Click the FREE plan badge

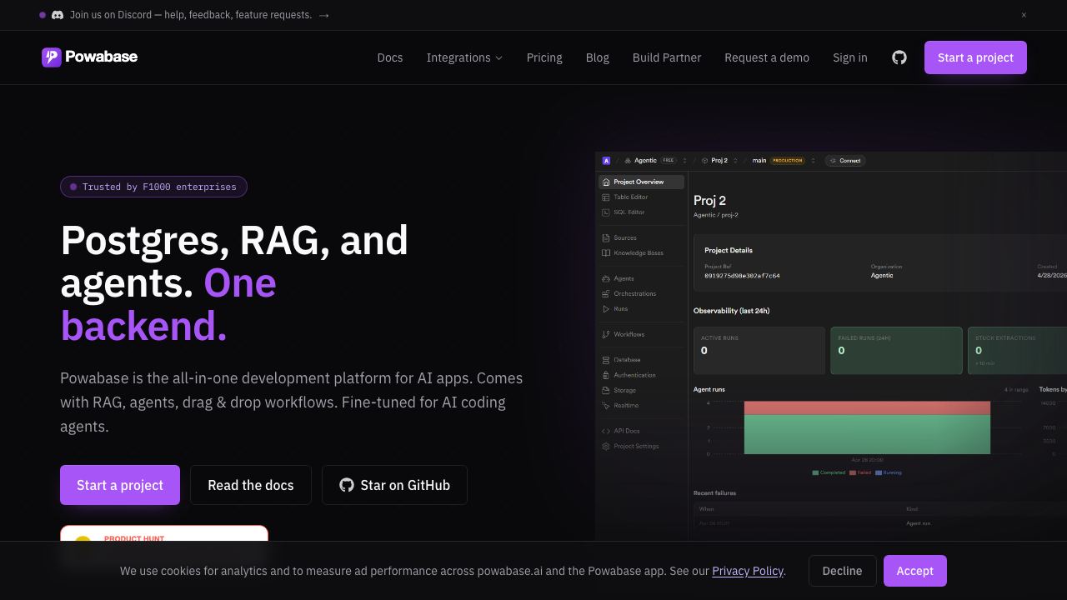[x=669, y=161]
